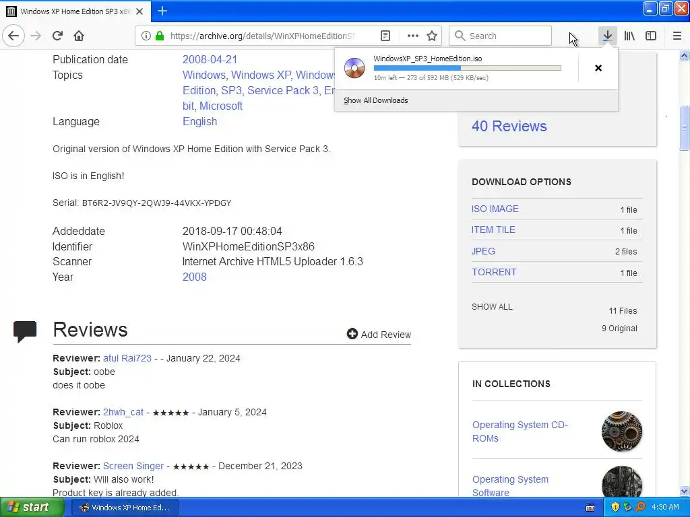Open a new tab with plus button
690x517 pixels.
click(162, 11)
